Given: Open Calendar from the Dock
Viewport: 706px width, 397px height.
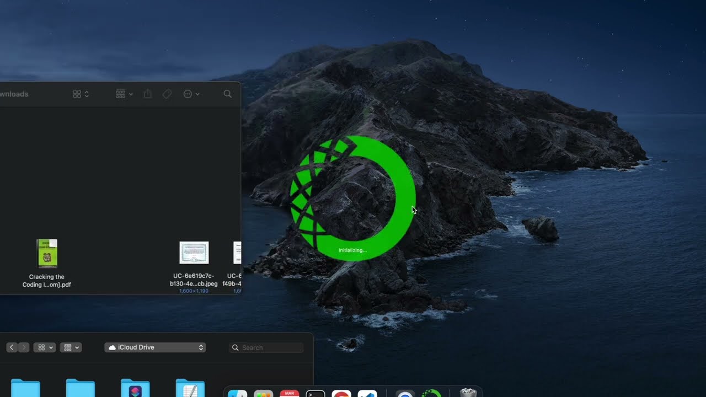Looking at the screenshot, I should (290, 393).
